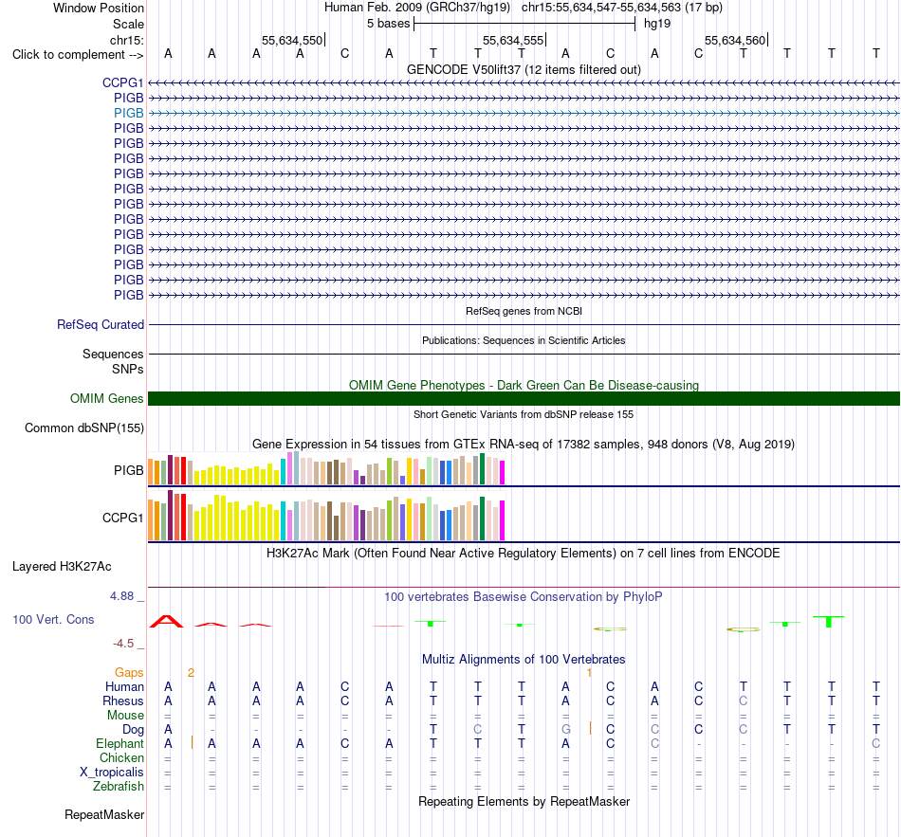Click the CCPG1 GTEx expression bar chart
The image size is (901, 837).
[x=326, y=516]
